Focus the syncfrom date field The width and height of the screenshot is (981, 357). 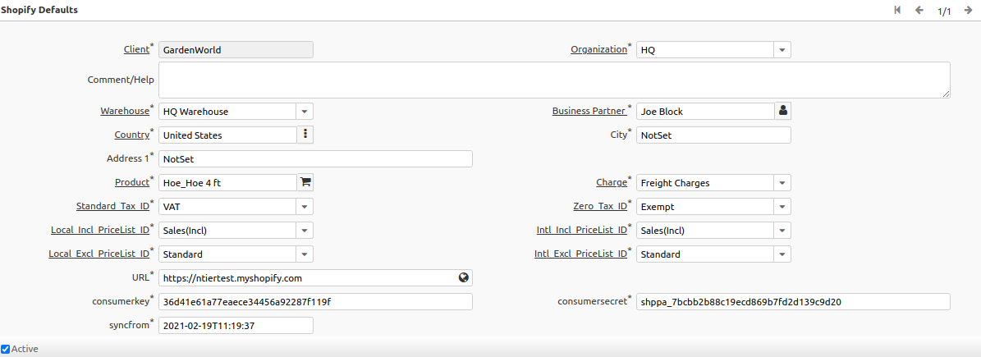pos(236,326)
